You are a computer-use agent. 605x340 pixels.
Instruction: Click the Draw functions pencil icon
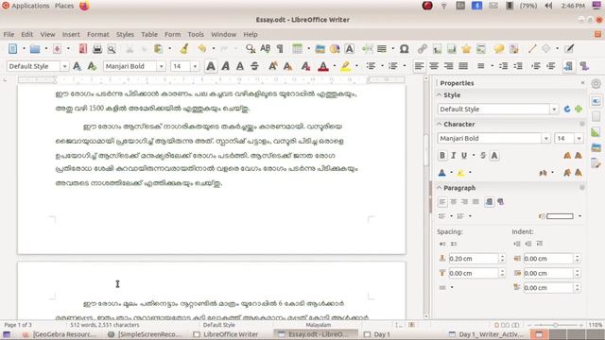pyautogui.click(x=569, y=48)
